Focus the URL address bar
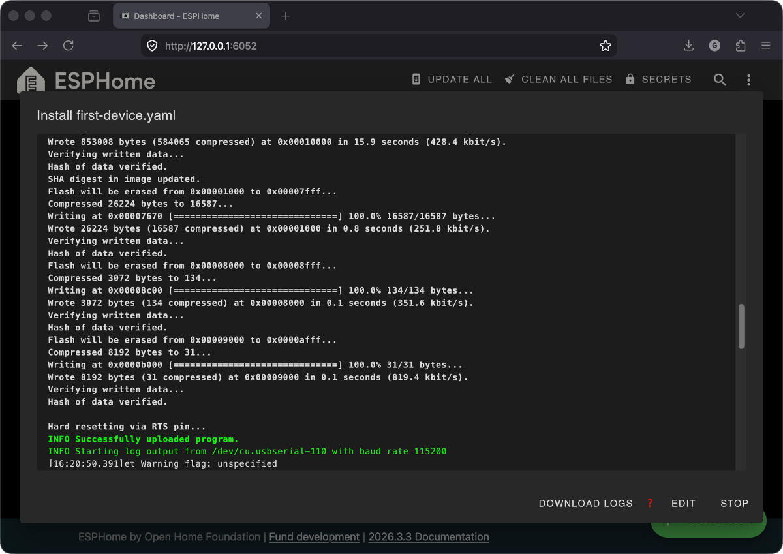The image size is (783, 554). tap(378, 46)
